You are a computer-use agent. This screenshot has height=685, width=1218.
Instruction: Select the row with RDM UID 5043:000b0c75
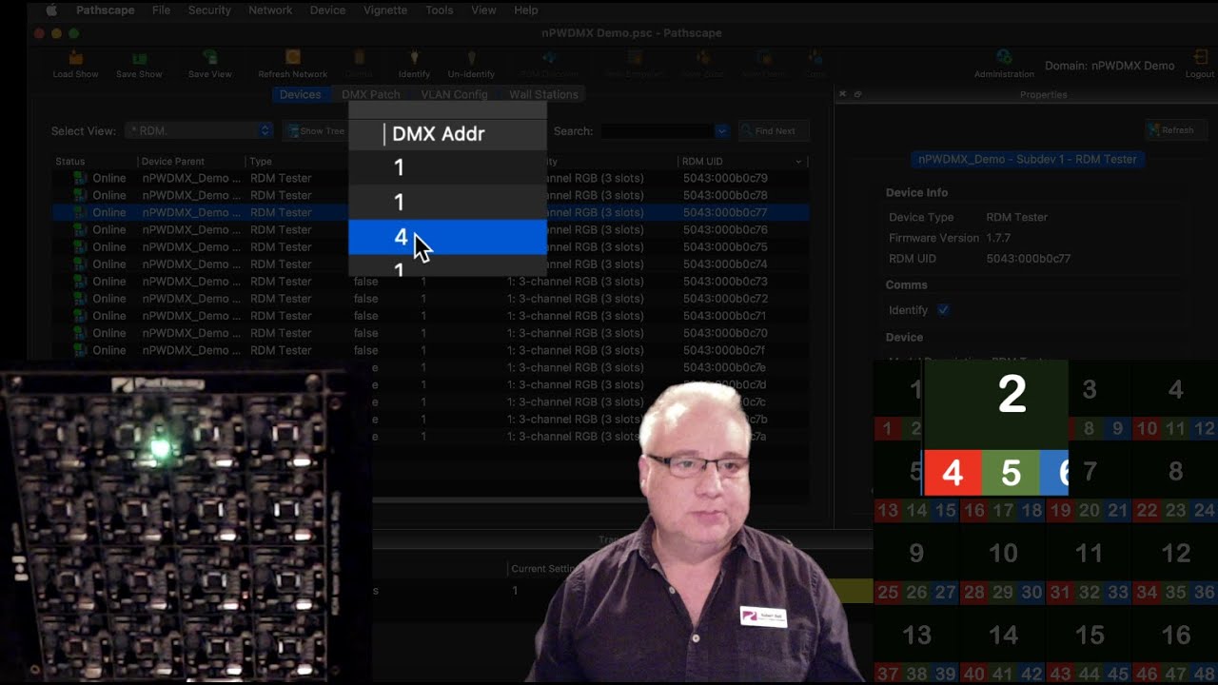click(x=431, y=246)
